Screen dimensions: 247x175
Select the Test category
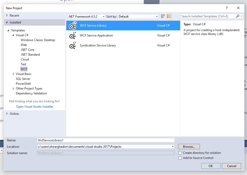click(23, 64)
